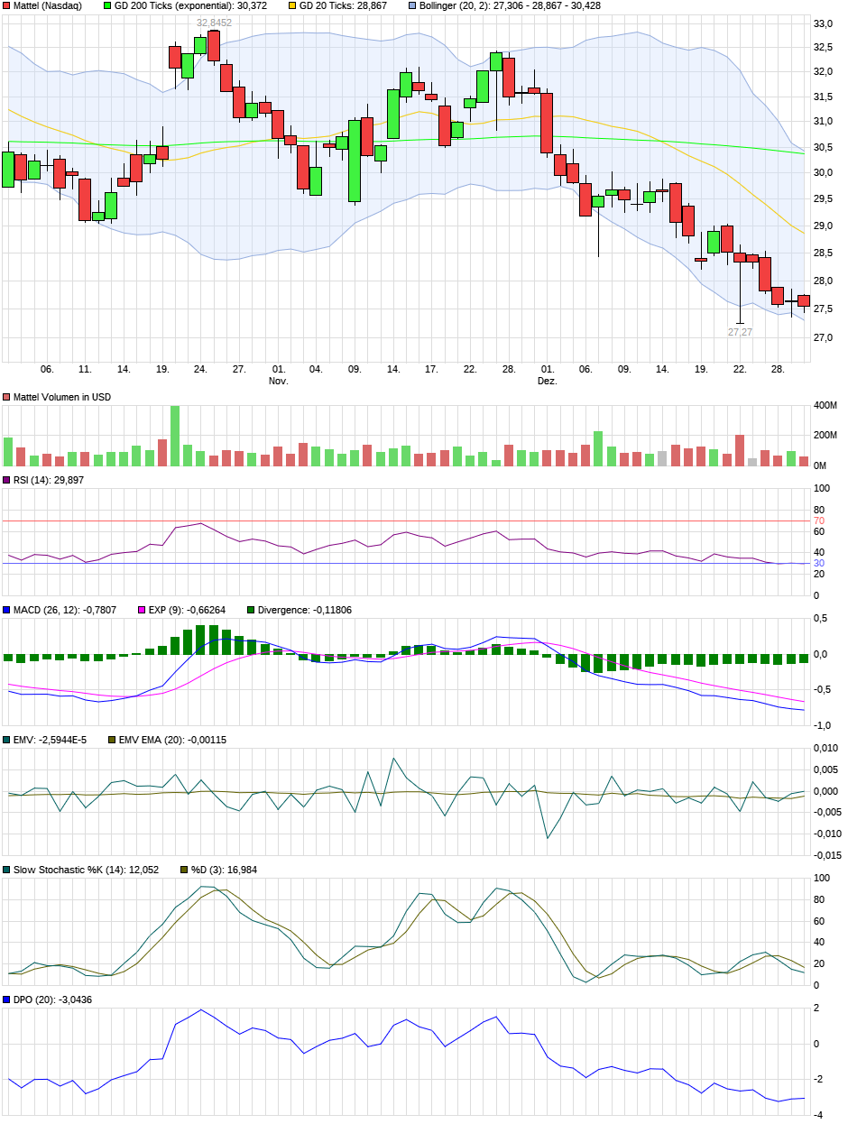Click the green Divergence legend swatch
The height and width of the screenshot is (1124, 848).
pos(250,610)
